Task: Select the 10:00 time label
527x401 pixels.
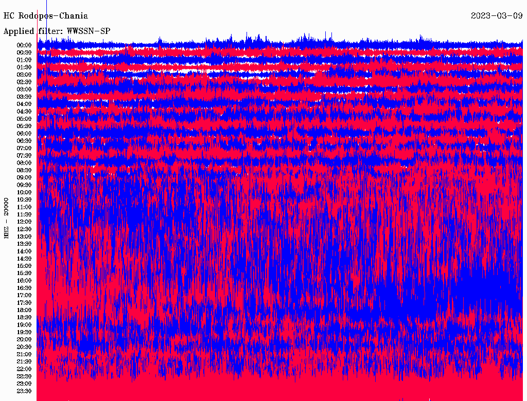Action: [24, 192]
